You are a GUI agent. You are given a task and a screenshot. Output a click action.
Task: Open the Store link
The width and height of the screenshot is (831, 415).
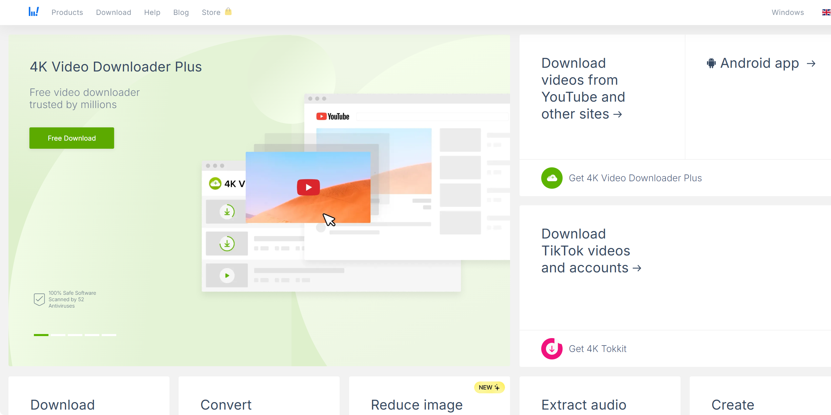pos(211,13)
